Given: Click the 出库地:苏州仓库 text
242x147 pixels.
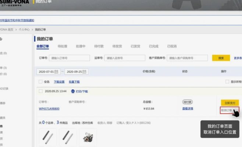Looking at the screenshot, I should tap(83, 123).
